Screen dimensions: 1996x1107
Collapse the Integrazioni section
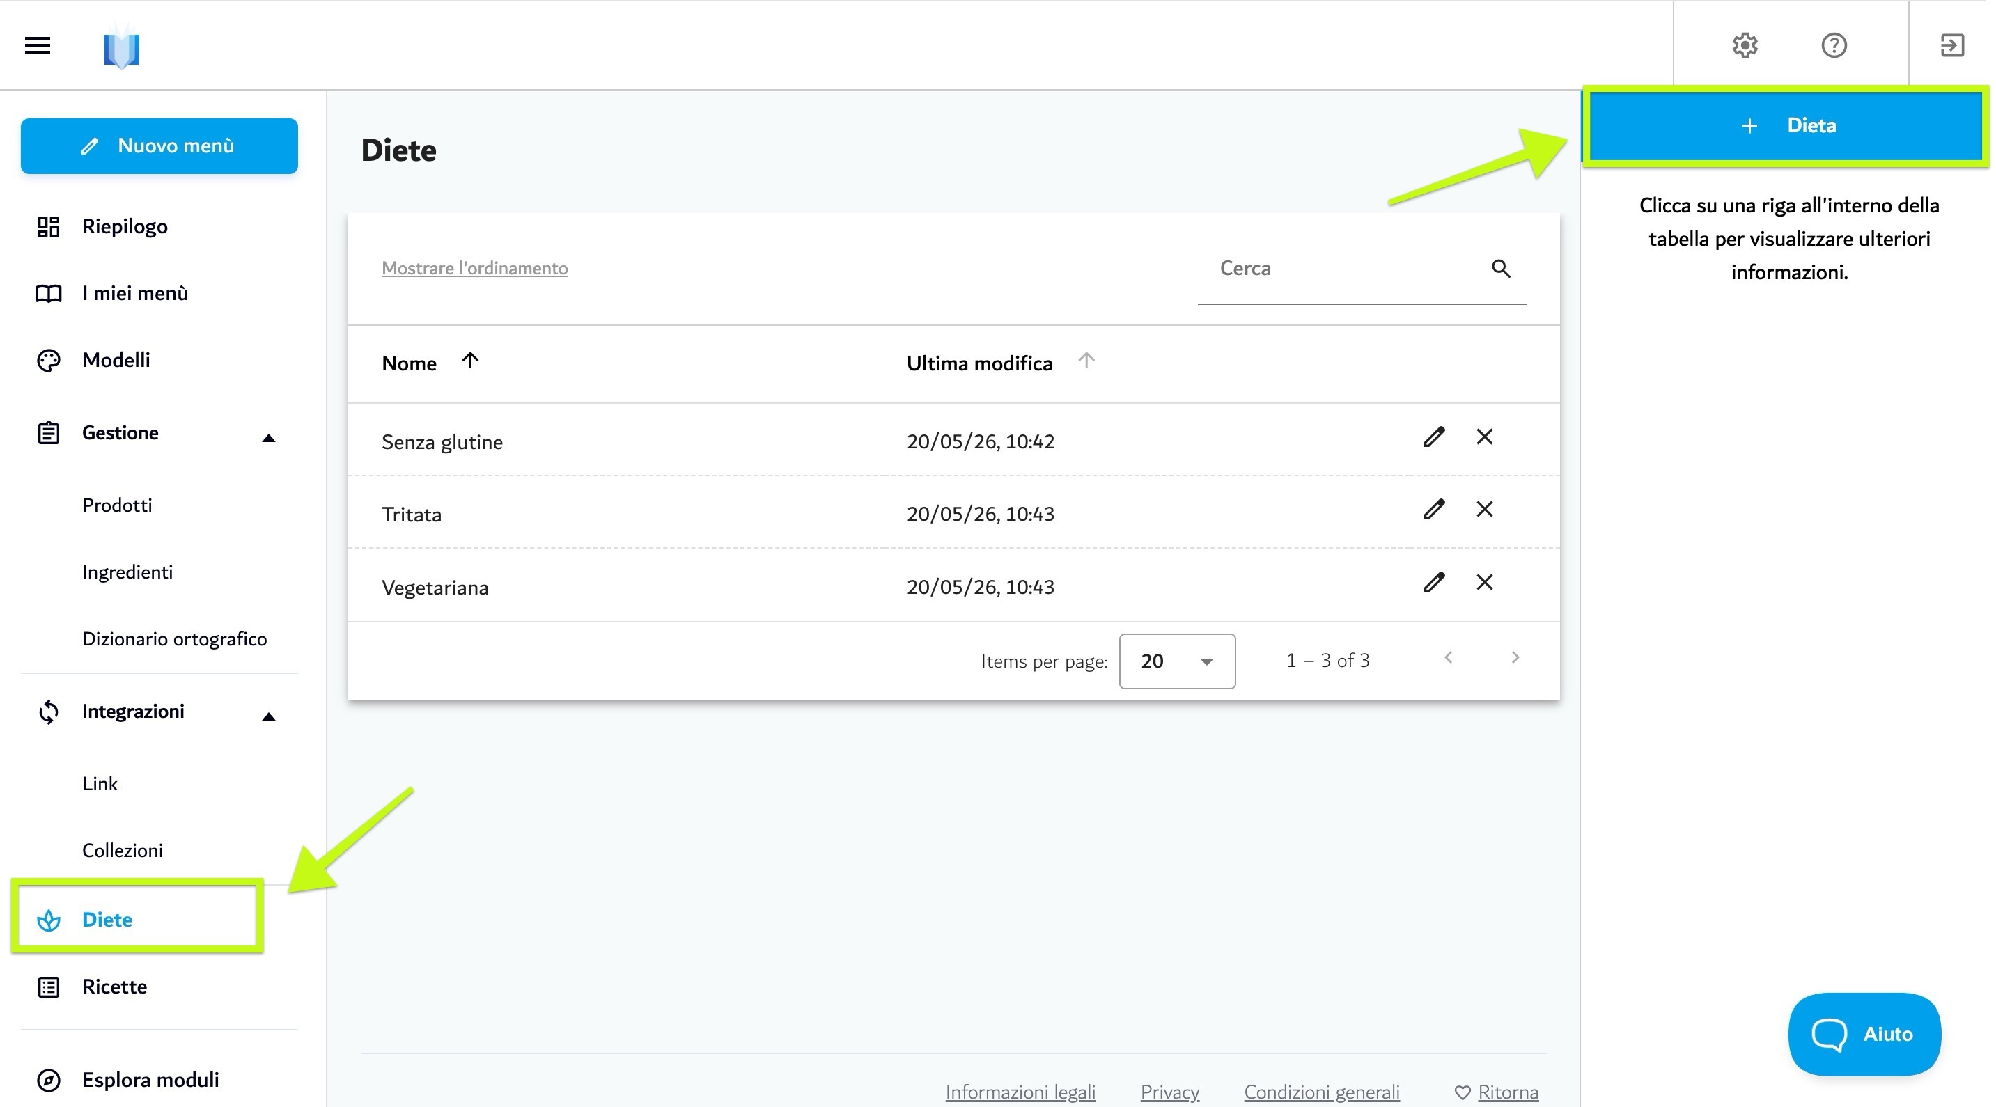(x=268, y=716)
